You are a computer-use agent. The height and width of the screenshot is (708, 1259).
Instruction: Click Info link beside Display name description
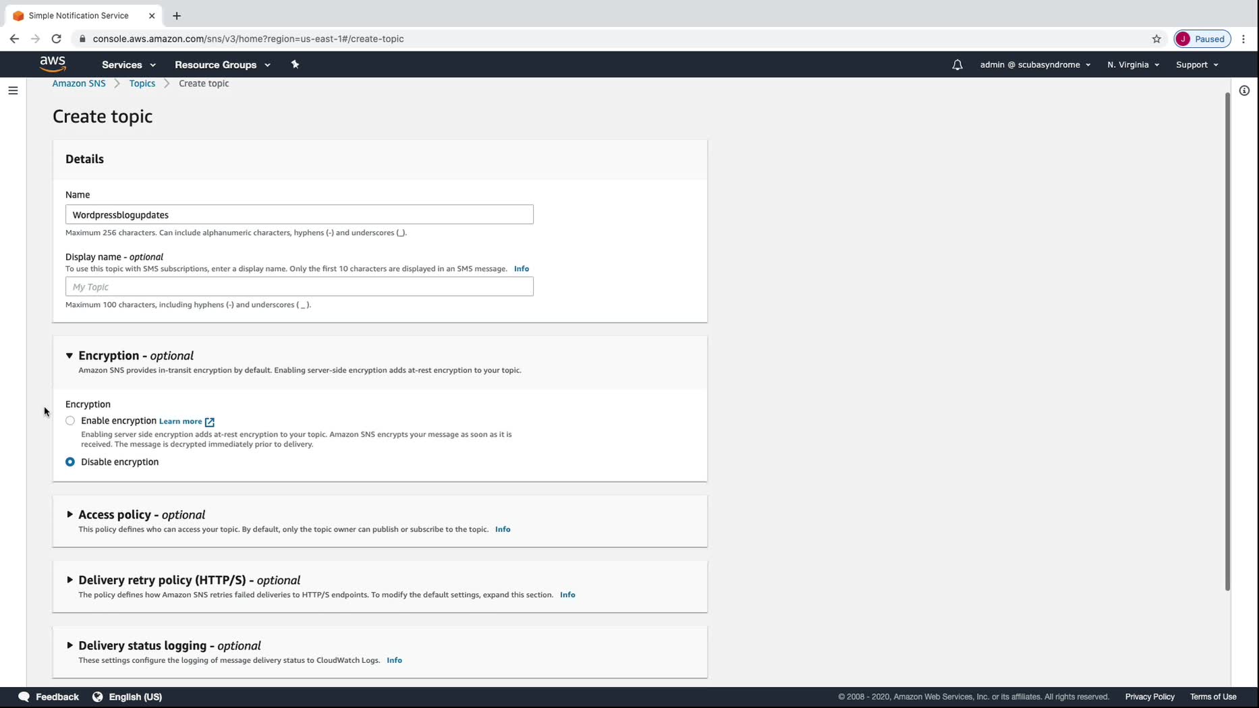522,268
